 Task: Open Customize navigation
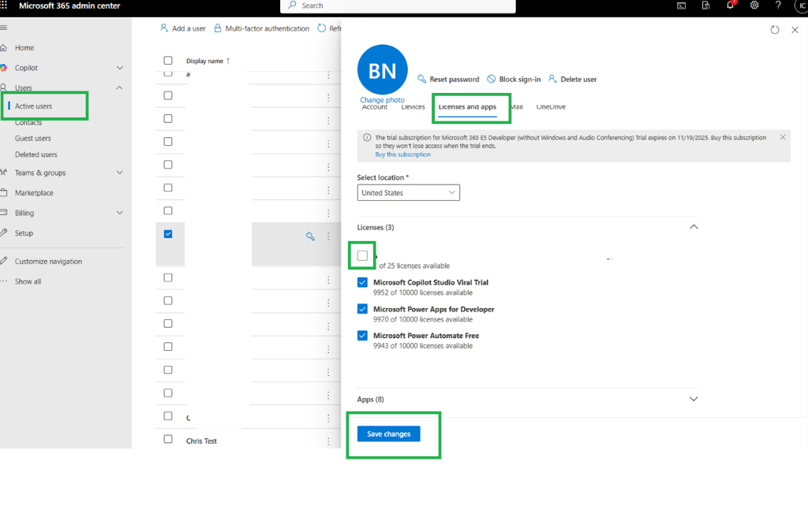click(48, 262)
